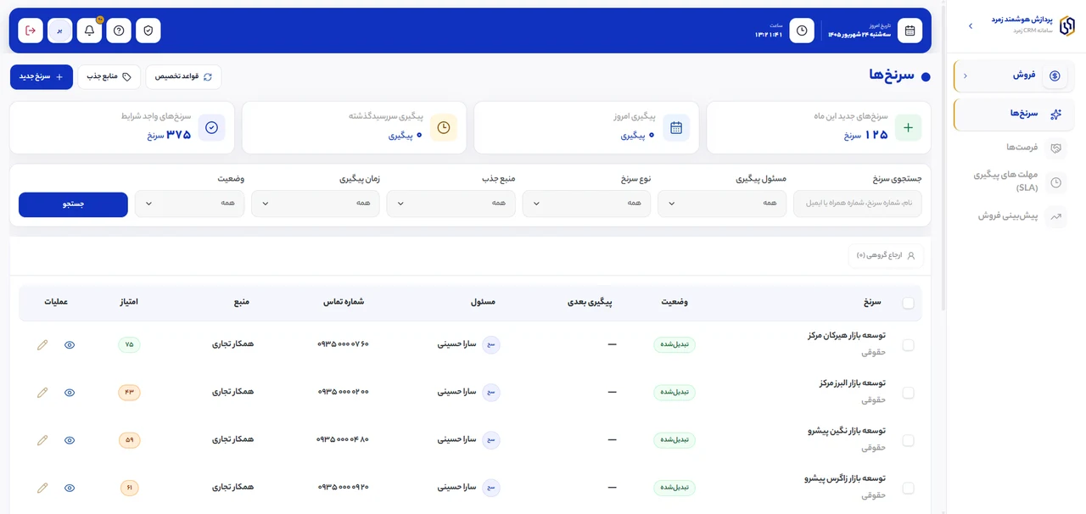Check the box for توسعه بازار زاگرس پیشرو

pyautogui.click(x=909, y=489)
